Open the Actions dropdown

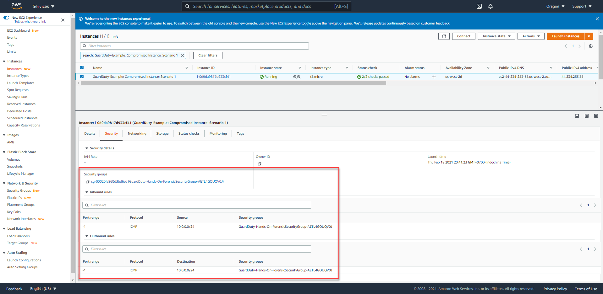tap(531, 36)
